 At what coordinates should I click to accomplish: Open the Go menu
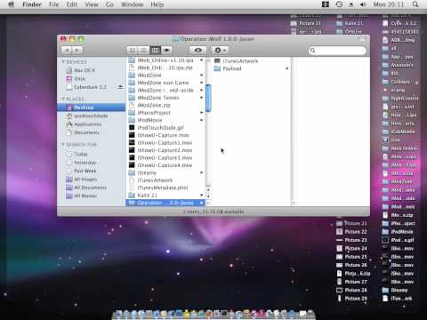pos(109,4)
